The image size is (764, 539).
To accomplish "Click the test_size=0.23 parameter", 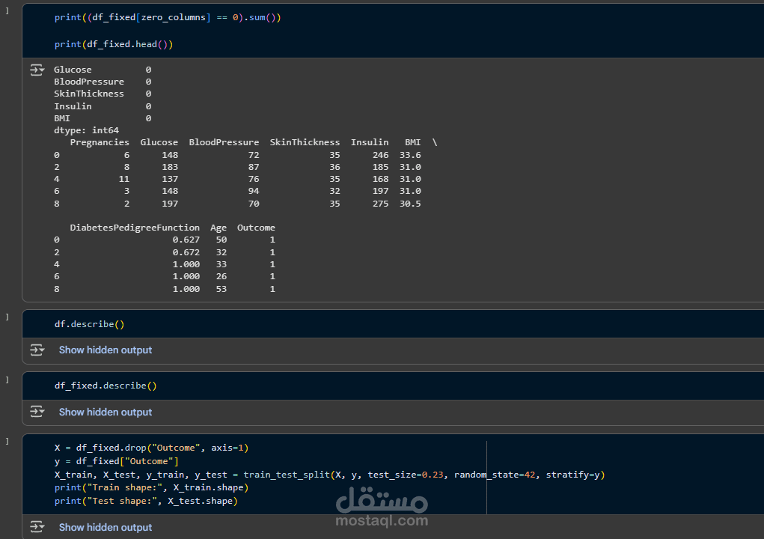I will pyautogui.click(x=407, y=475).
